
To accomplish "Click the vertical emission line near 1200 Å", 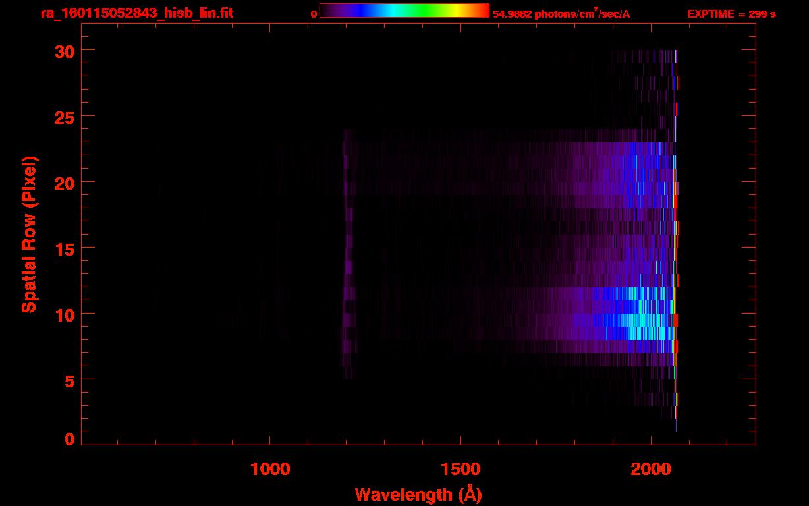I will (348, 254).
